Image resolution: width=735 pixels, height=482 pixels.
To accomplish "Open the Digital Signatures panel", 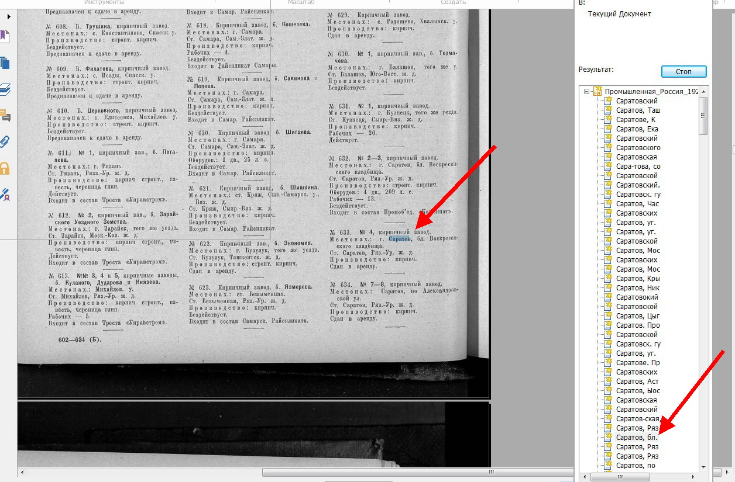I will 5,195.
